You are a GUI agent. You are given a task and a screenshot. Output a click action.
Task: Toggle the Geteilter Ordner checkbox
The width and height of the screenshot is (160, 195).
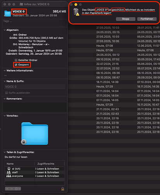coord(16,60)
